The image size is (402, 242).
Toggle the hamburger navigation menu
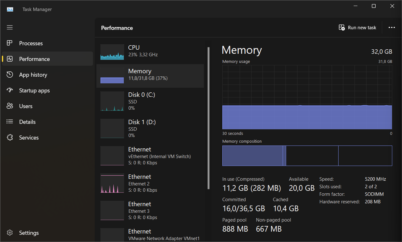(x=10, y=28)
